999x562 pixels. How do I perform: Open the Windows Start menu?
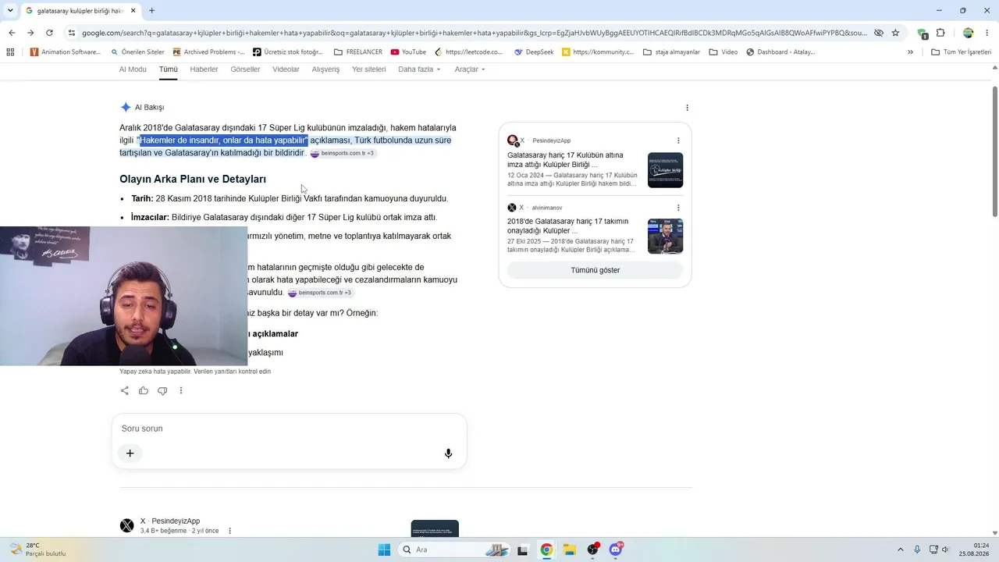point(384,550)
